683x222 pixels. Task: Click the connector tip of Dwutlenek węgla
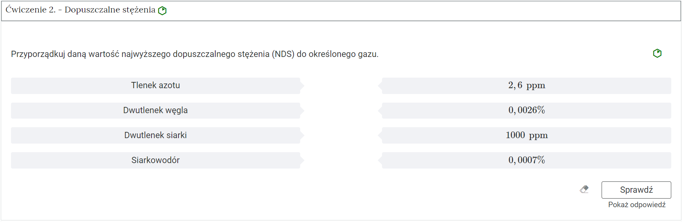(302, 111)
